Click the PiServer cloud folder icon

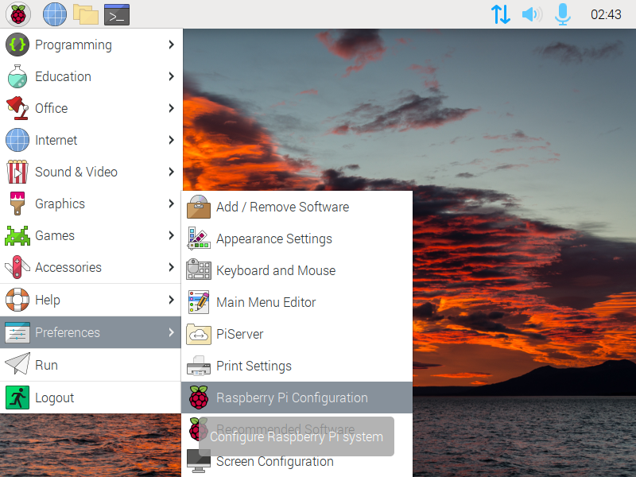pos(198,334)
